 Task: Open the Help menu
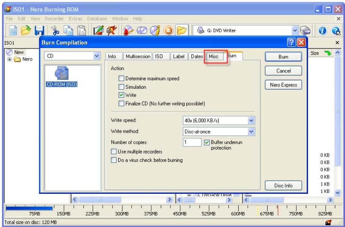[138, 19]
